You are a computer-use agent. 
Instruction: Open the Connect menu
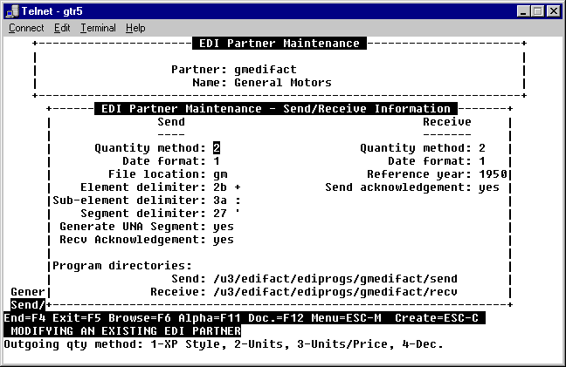coord(25,28)
